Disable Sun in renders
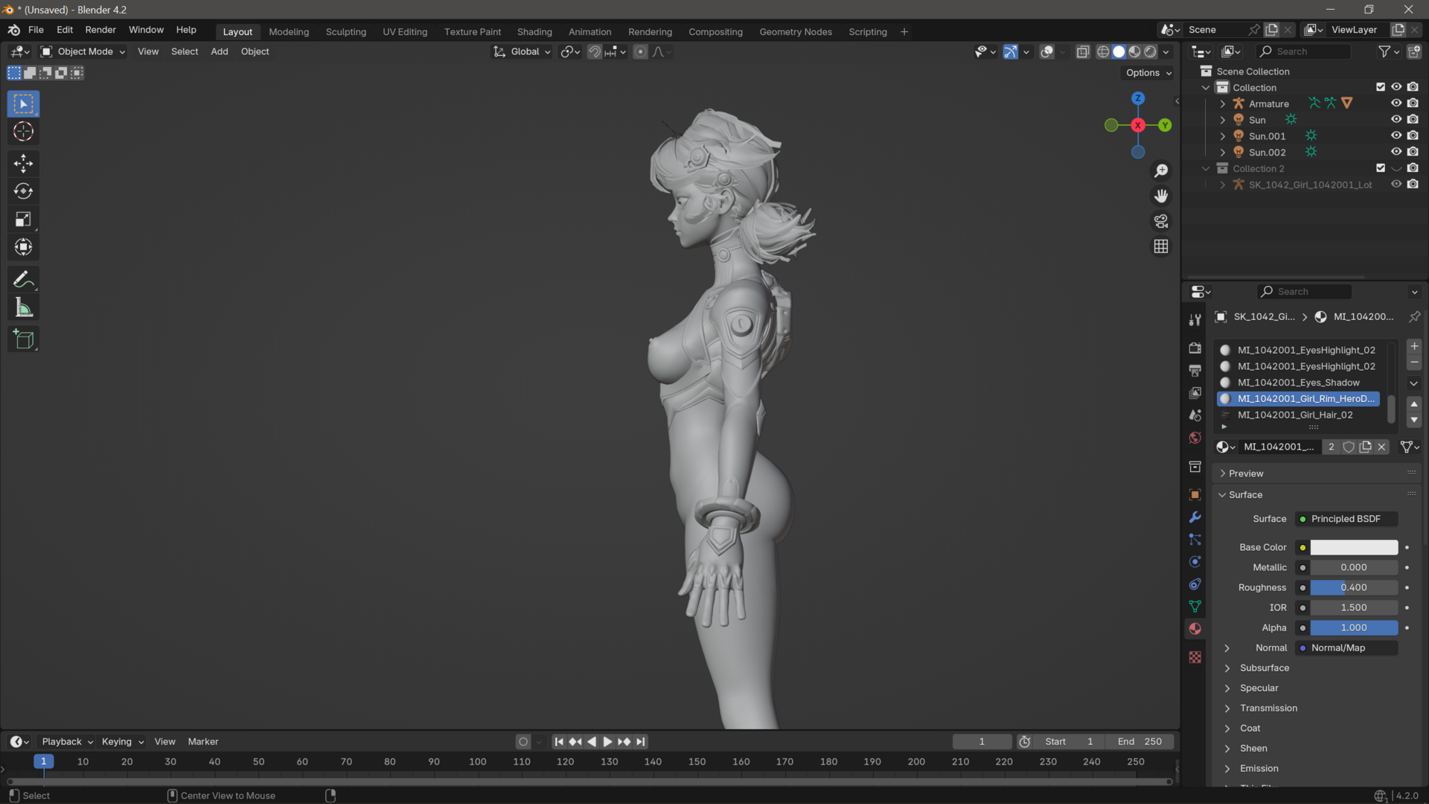Viewport: 1429px width, 804px height. click(x=1413, y=119)
